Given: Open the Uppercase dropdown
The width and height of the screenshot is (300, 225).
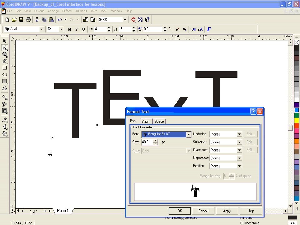Looking at the screenshot, I should (239, 158).
